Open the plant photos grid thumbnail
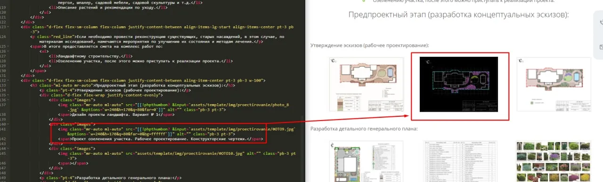Image resolution: width=603 pixels, height=182 pixels. [x=554, y=161]
